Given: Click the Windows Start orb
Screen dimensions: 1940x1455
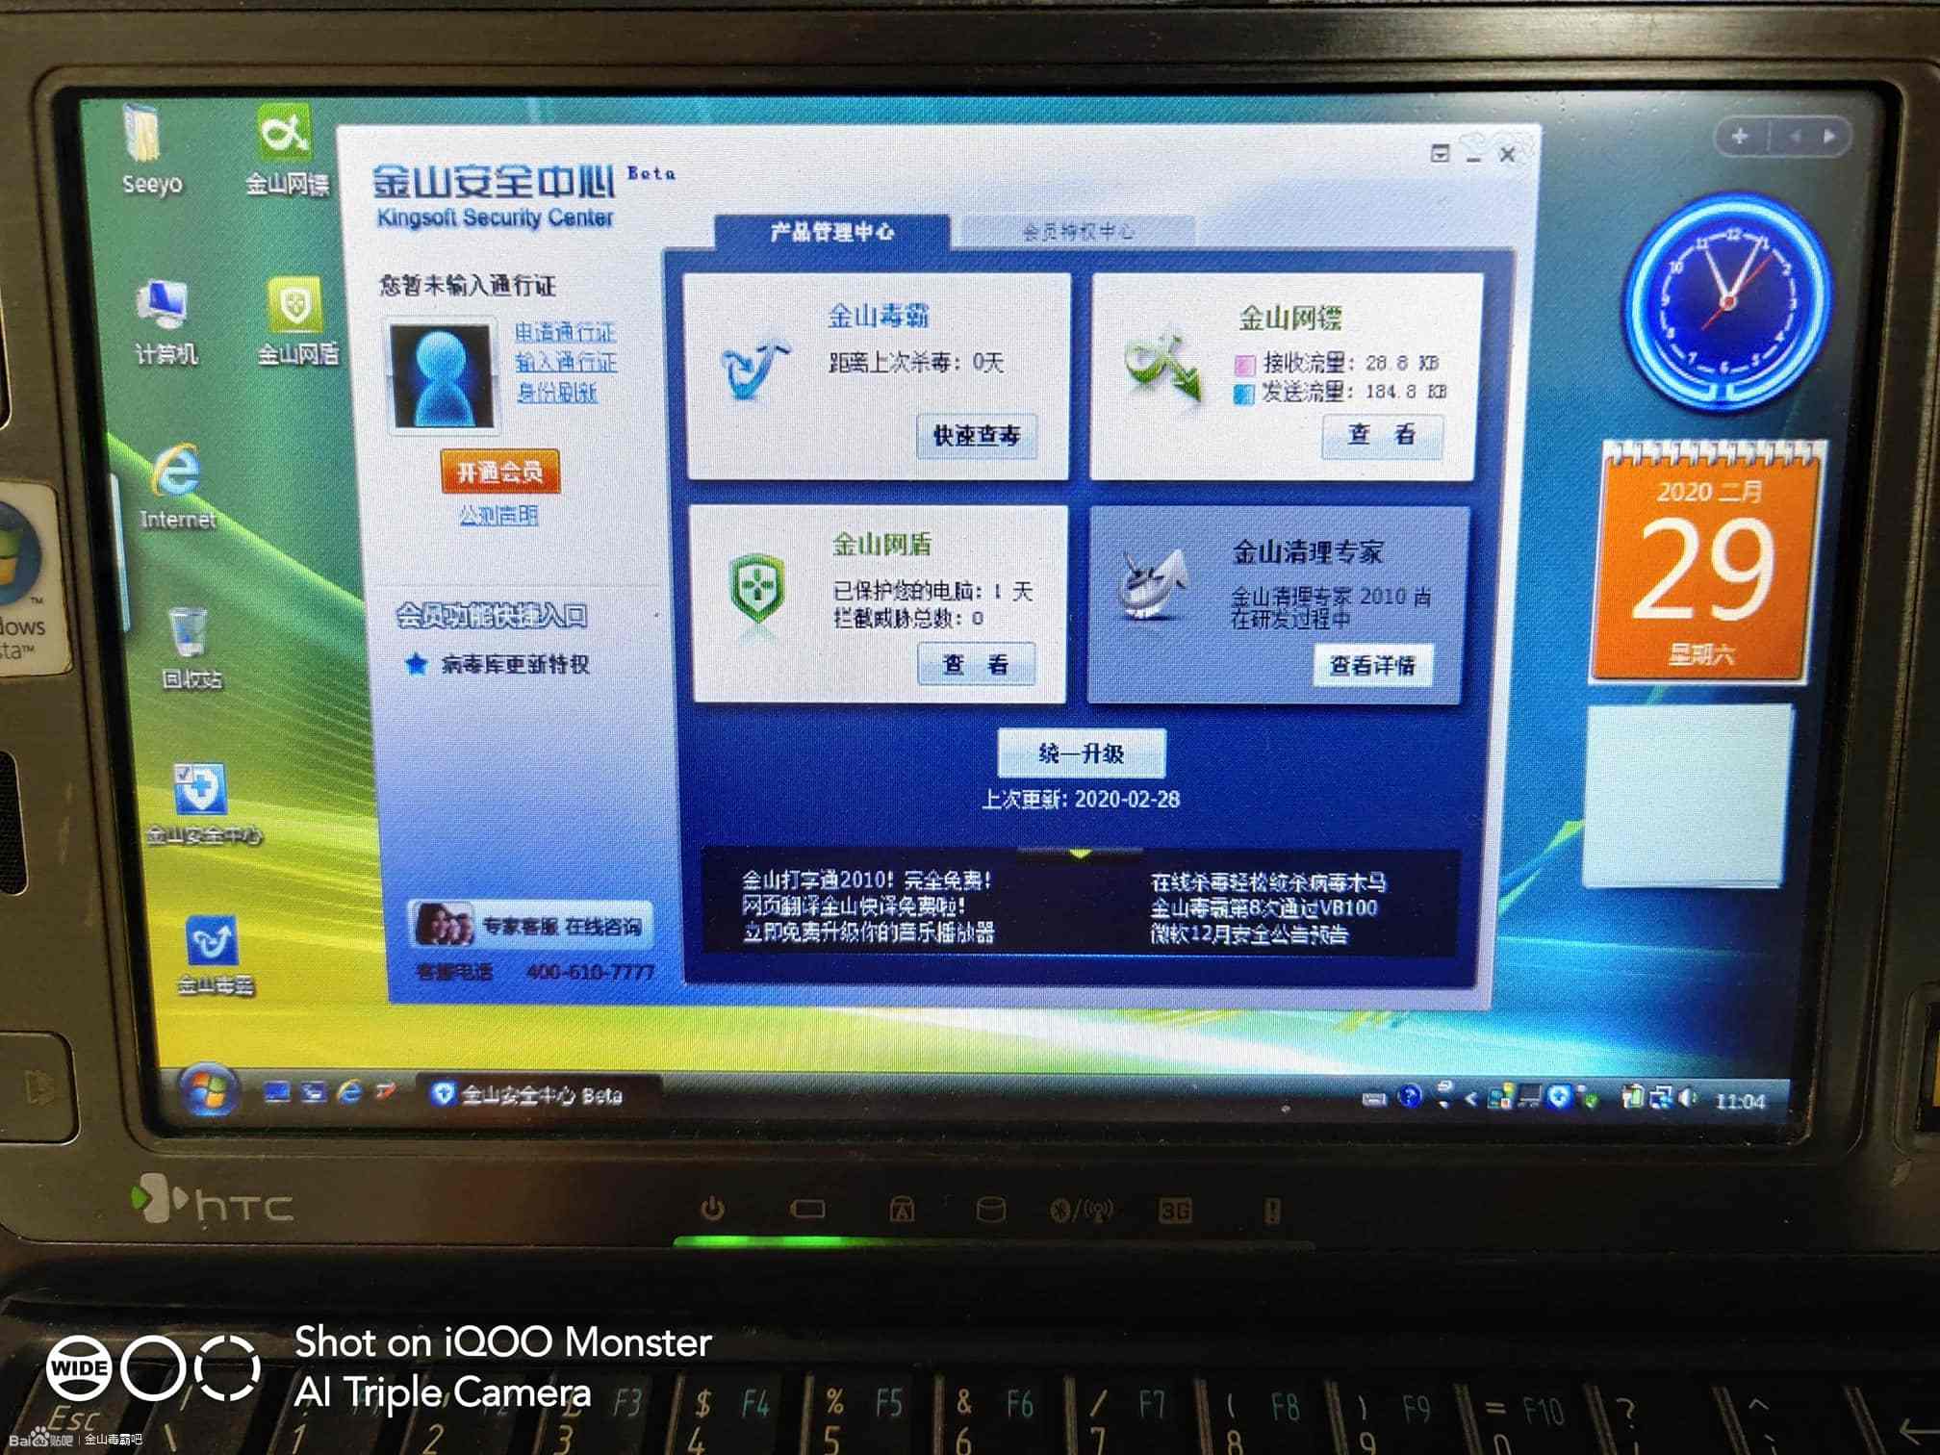Looking at the screenshot, I should 208,1091.
